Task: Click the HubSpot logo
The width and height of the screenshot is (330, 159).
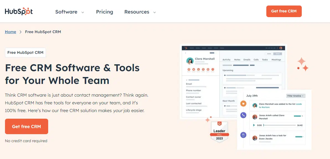Action: pos(19,12)
